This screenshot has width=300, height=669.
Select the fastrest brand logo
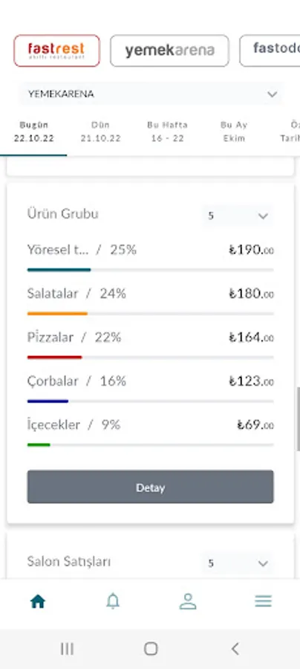pos(56,51)
